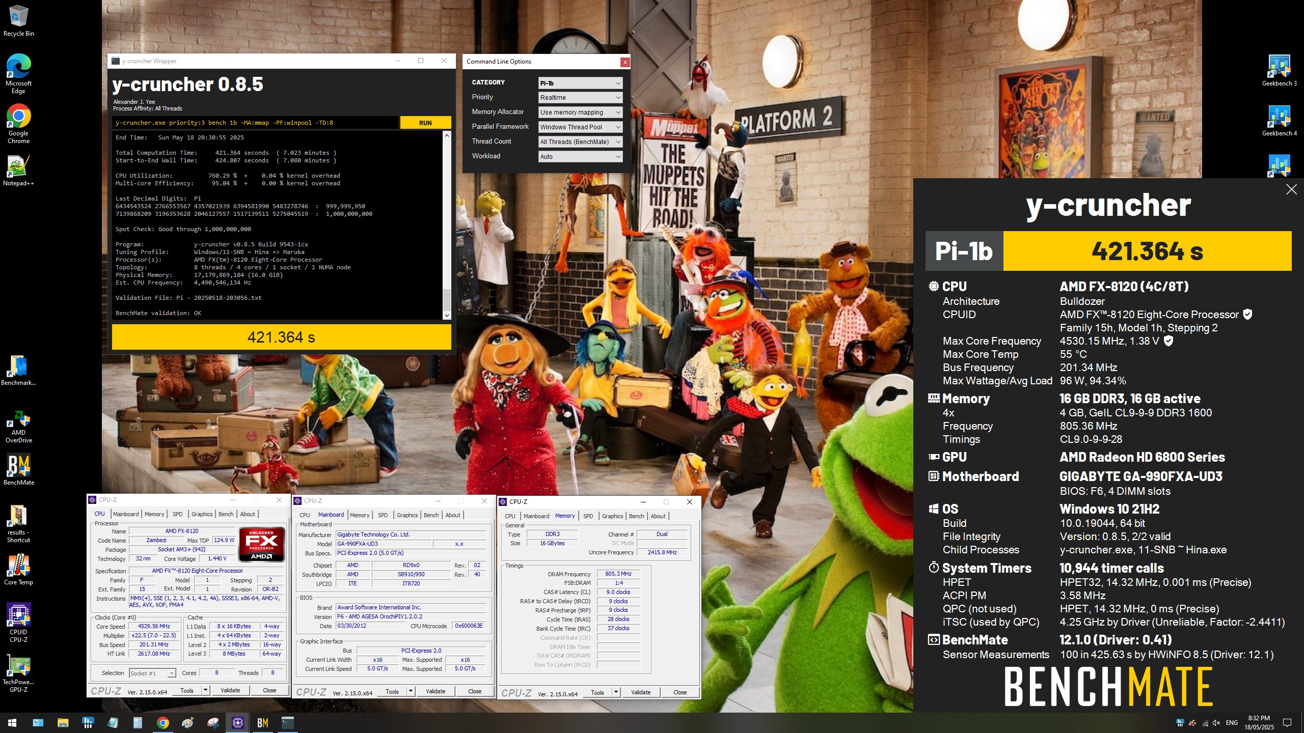
Task: Open Google Chrome desktop shortcut
Action: coord(18,124)
